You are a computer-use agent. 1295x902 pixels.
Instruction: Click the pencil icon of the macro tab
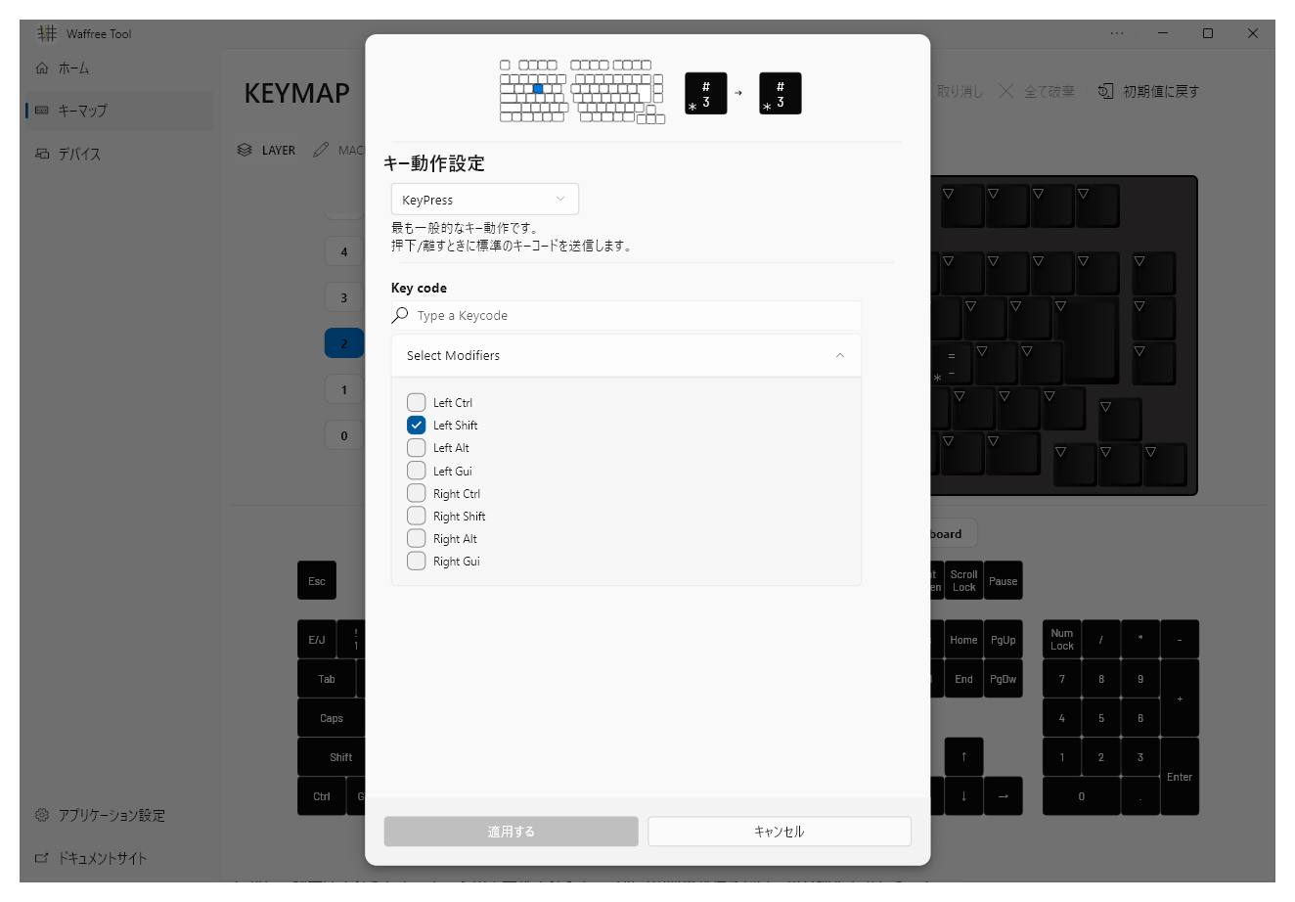(x=321, y=151)
